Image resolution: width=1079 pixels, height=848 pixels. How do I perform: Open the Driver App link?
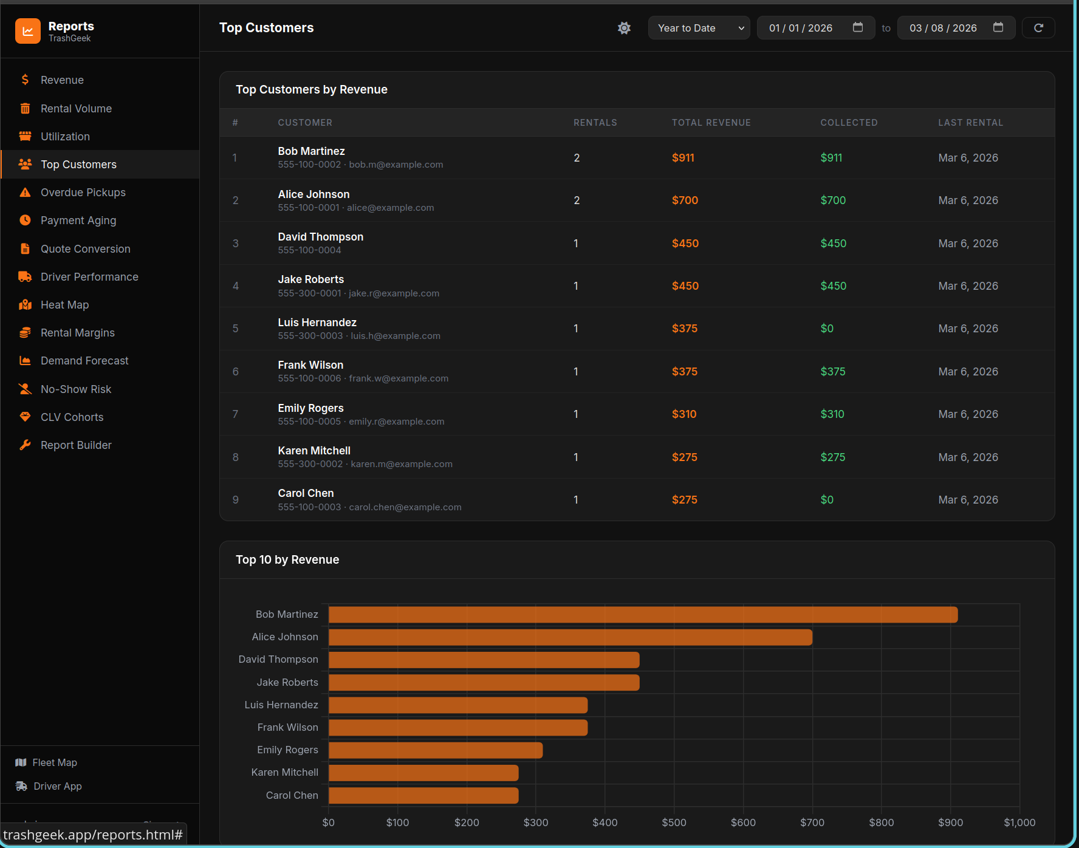(x=57, y=785)
